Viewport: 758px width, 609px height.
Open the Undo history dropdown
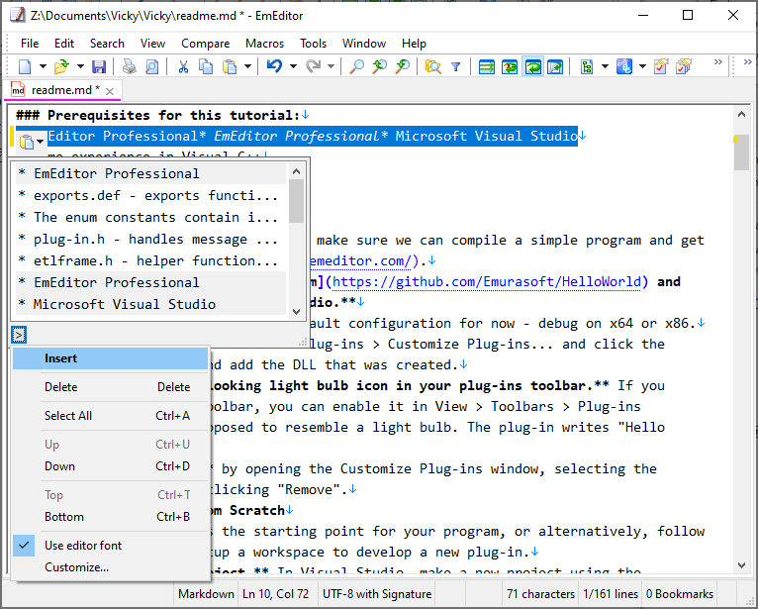293,66
